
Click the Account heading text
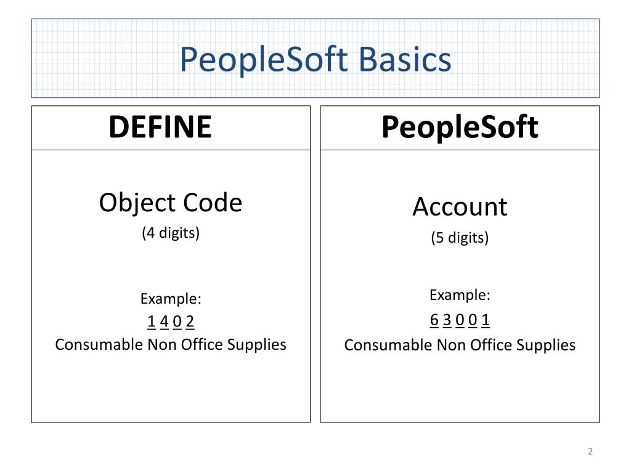tap(460, 207)
